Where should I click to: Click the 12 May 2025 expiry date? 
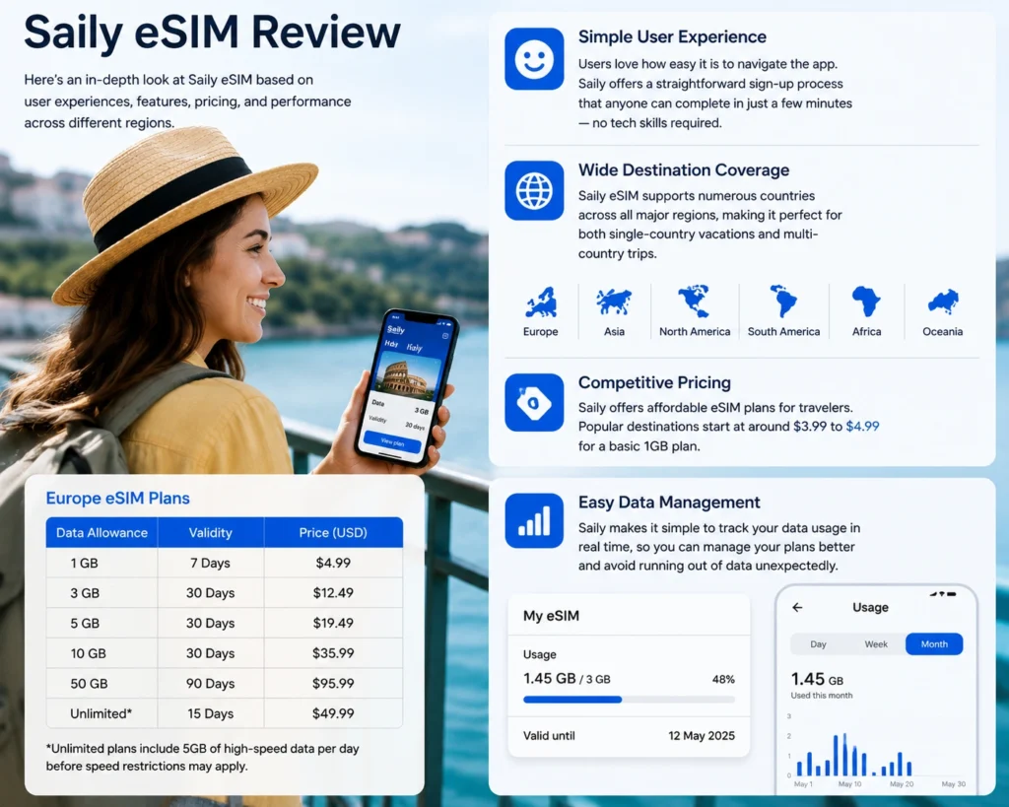[x=702, y=736]
